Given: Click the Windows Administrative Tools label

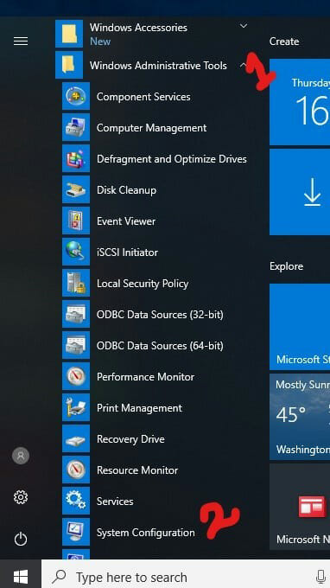Looking at the screenshot, I should coord(158,66).
